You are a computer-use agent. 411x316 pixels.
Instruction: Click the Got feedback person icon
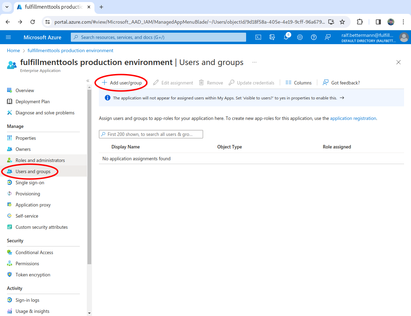pos(326,82)
